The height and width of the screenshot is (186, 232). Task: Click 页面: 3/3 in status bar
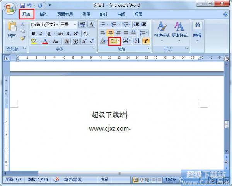13,180
